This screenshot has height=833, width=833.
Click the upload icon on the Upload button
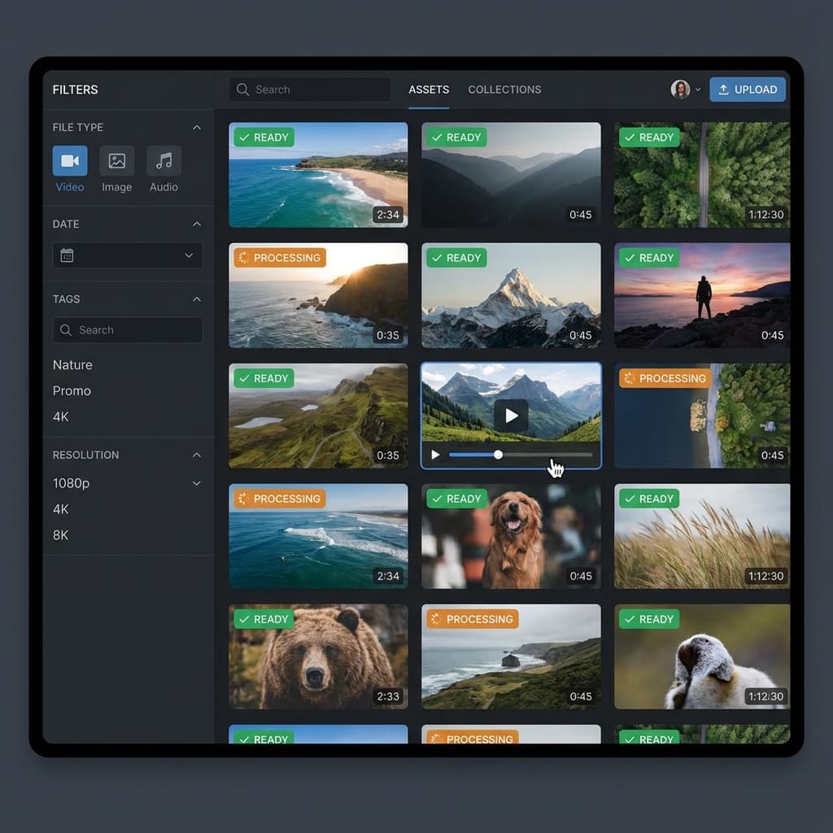tap(722, 89)
